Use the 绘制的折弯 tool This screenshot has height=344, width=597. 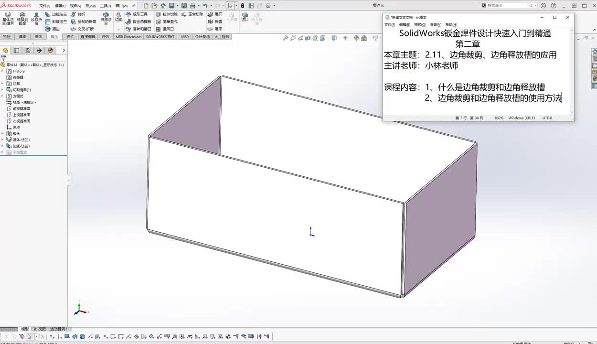tap(83, 21)
